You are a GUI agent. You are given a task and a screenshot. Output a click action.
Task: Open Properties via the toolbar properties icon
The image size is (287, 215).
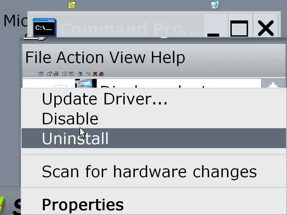[49, 74]
